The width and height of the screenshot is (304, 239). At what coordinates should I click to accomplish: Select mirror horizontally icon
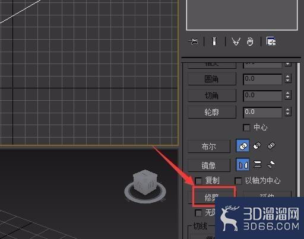pos(243,164)
